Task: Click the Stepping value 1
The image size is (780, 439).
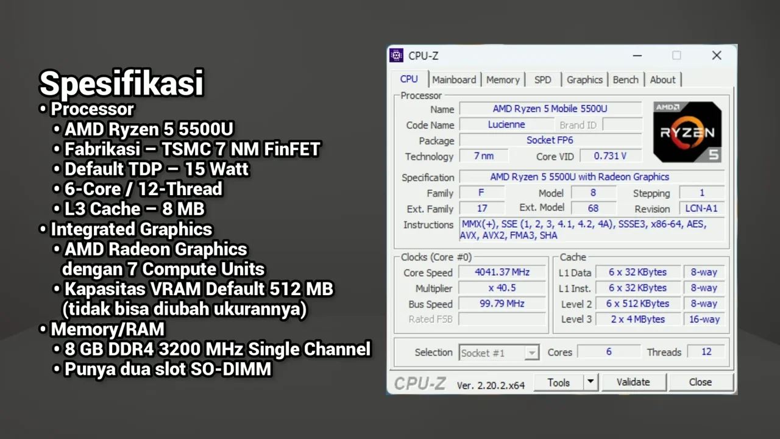Action: (x=701, y=193)
